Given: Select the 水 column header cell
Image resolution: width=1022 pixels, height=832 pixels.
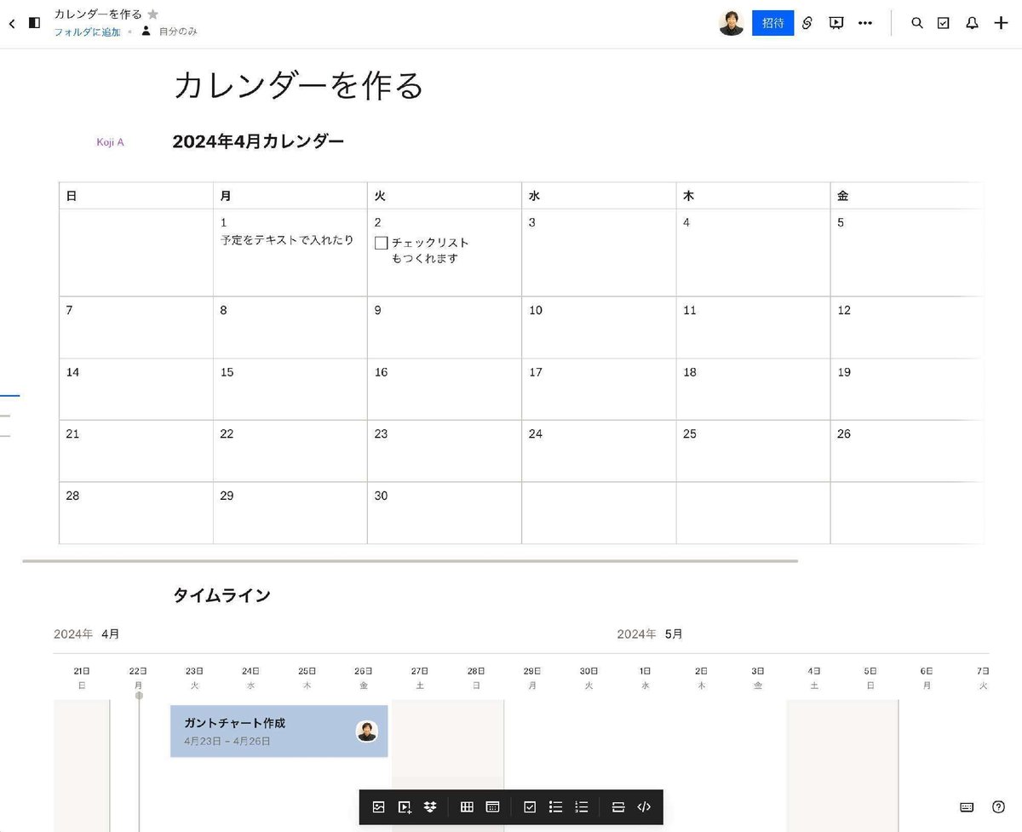Looking at the screenshot, I should tap(599, 196).
